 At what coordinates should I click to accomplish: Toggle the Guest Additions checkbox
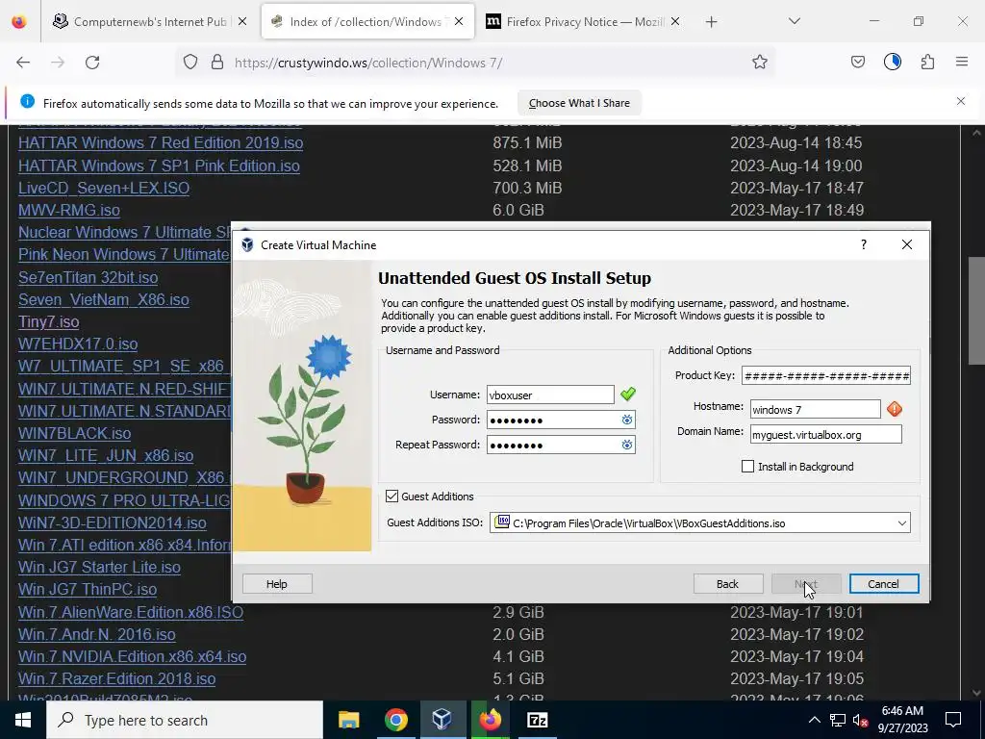pyautogui.click(x=392, y=497)
